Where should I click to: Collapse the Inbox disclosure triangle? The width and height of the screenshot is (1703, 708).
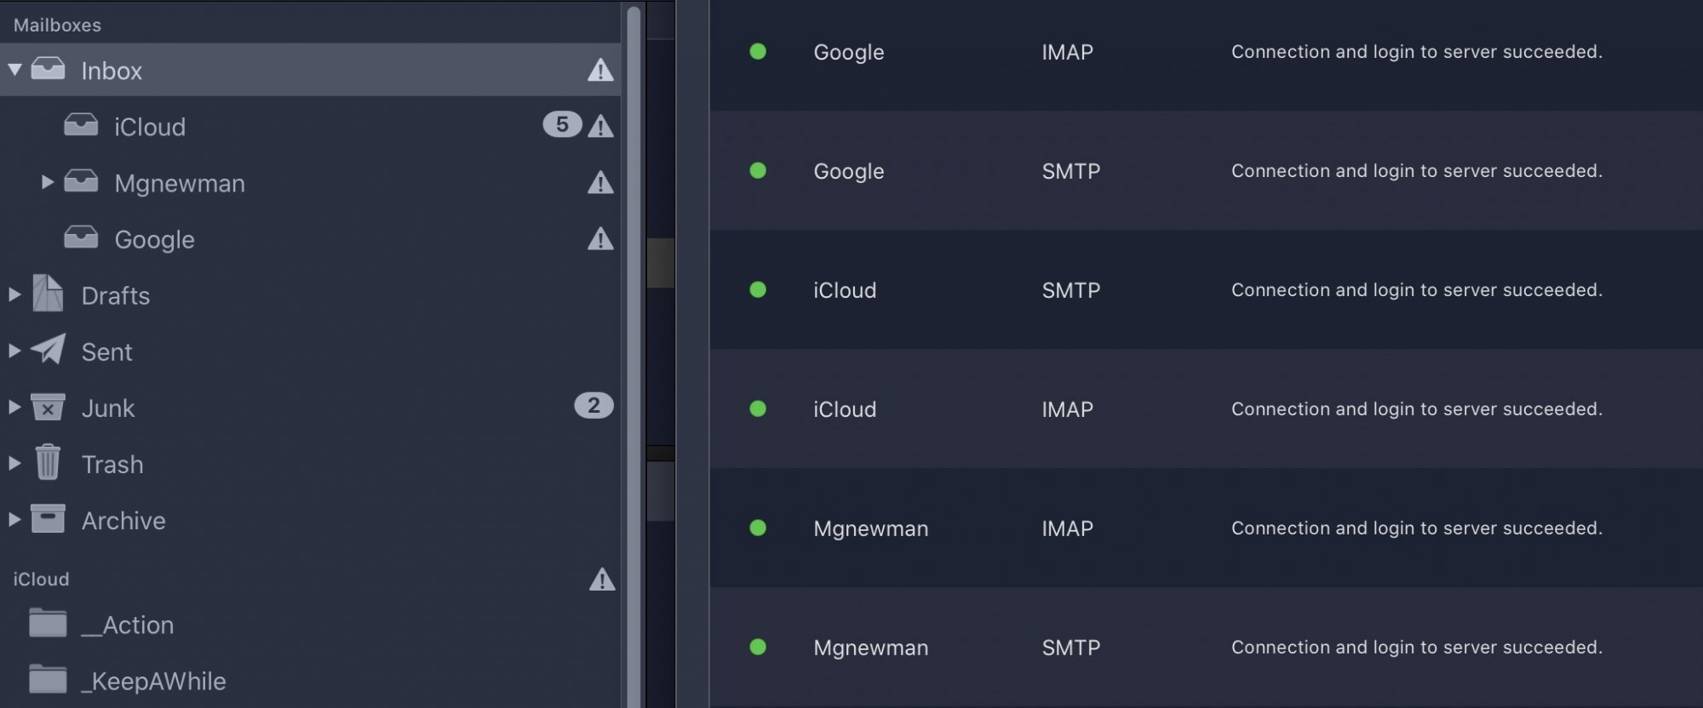point(14,70)
